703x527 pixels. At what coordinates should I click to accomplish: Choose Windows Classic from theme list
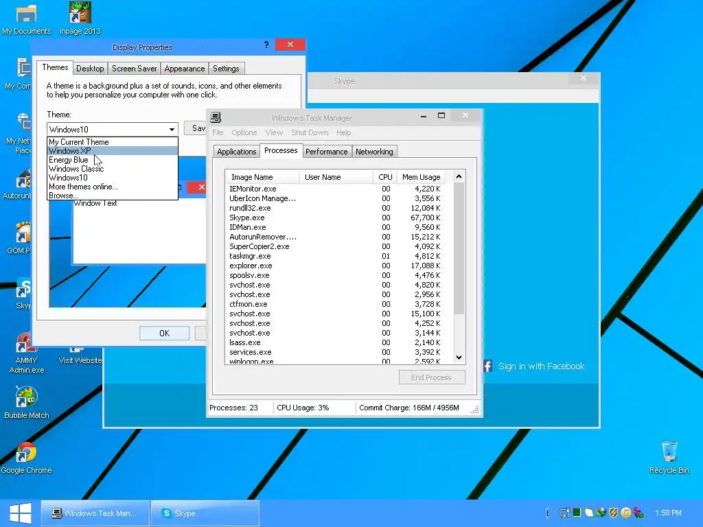[x=113, y=169]
